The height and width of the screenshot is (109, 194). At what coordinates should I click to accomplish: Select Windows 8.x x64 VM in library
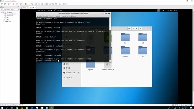click(x=11, y=14)
